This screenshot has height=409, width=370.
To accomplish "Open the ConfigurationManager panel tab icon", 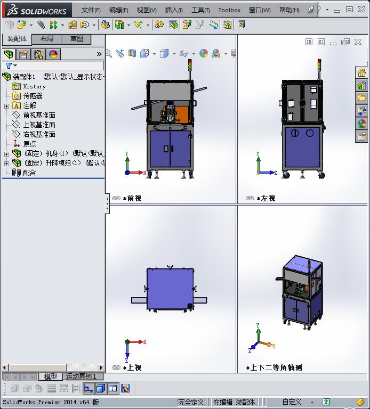I will (38, 54).
